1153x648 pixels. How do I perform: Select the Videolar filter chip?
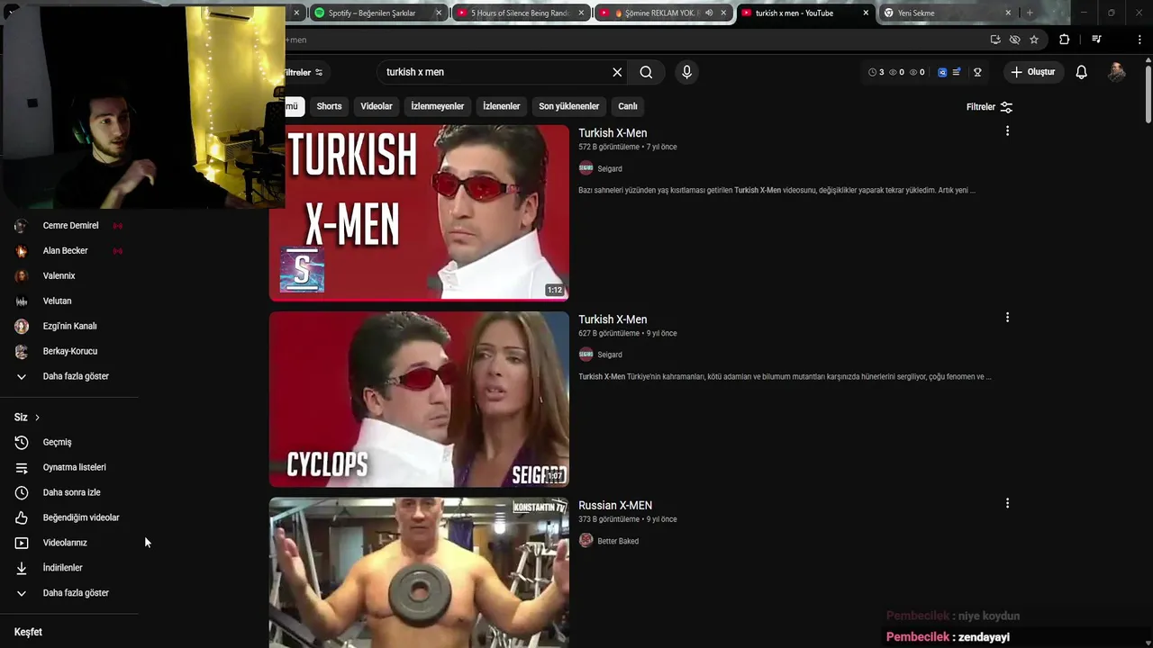click(377, 106)
